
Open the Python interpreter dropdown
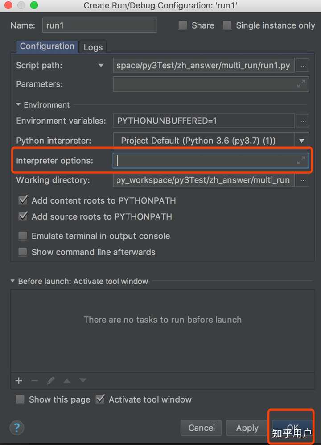click(302, 141)
